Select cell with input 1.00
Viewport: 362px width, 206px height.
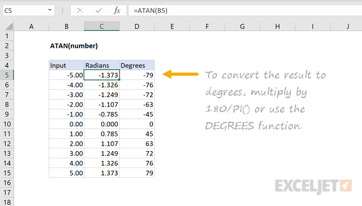pos(67,133)
